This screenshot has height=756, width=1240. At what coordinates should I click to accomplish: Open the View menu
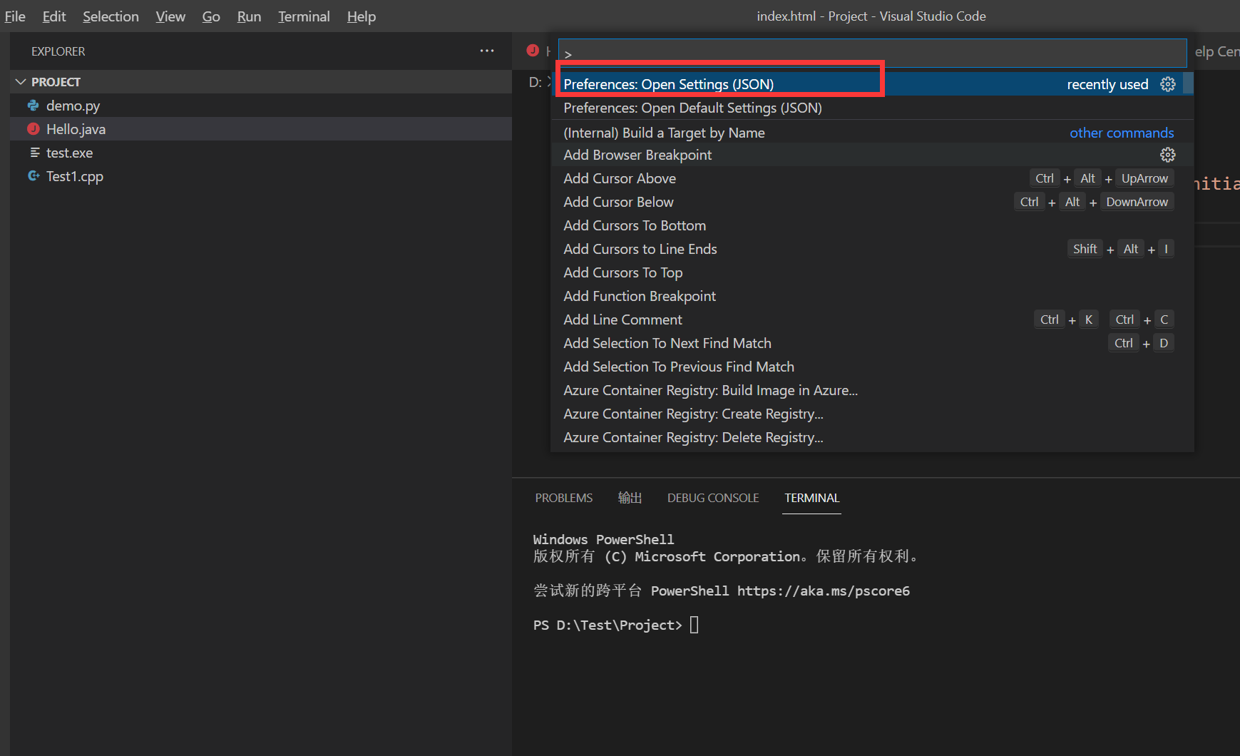point(170,16)
